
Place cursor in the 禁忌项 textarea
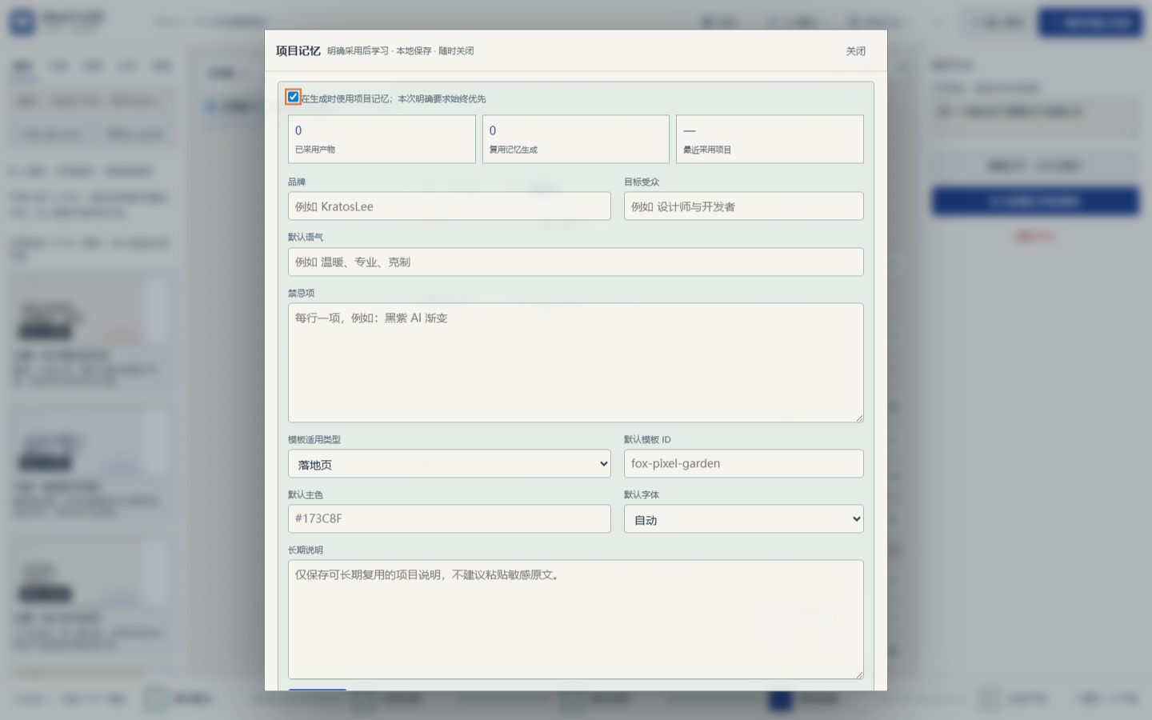pyautogui.click(x=576, y=362)
